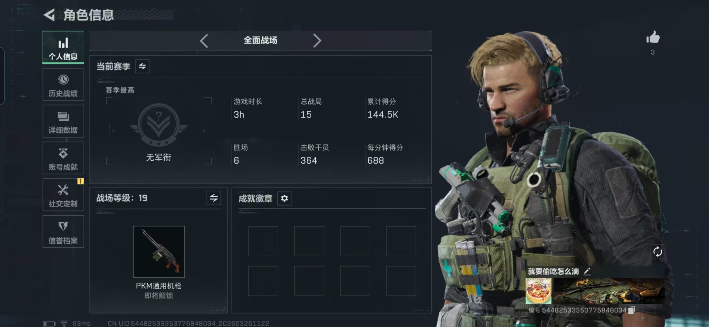
Task: Rotate the character using the refresh icon
Action: tap(658, 252)
